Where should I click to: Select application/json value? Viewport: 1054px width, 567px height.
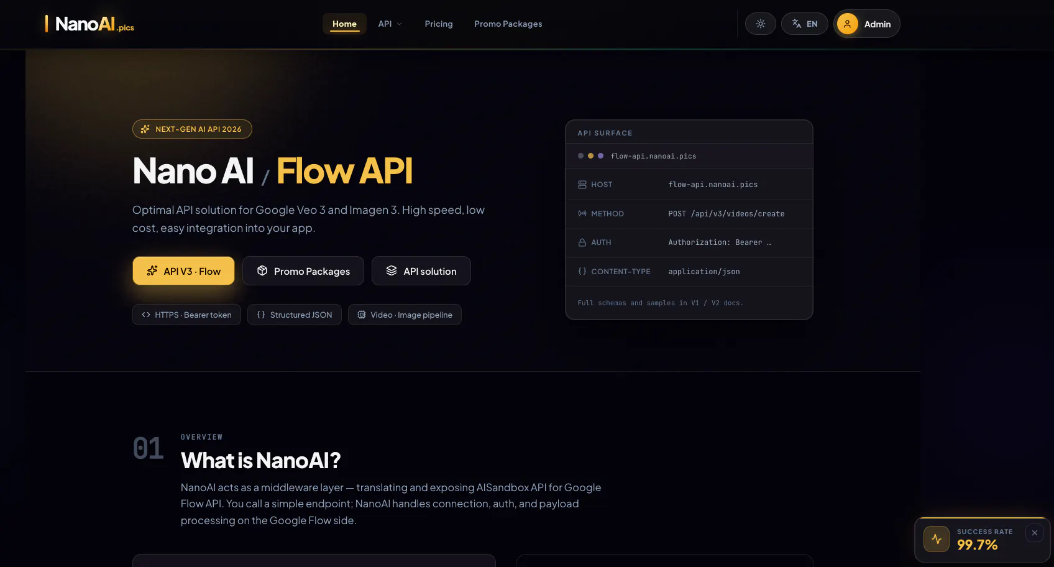[704, 272]
